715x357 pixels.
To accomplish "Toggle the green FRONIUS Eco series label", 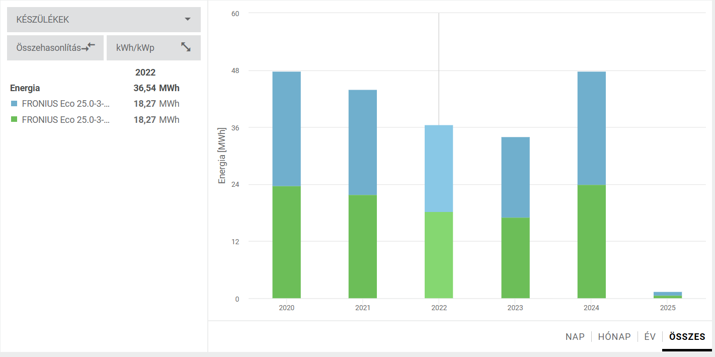I will (65, 120).
